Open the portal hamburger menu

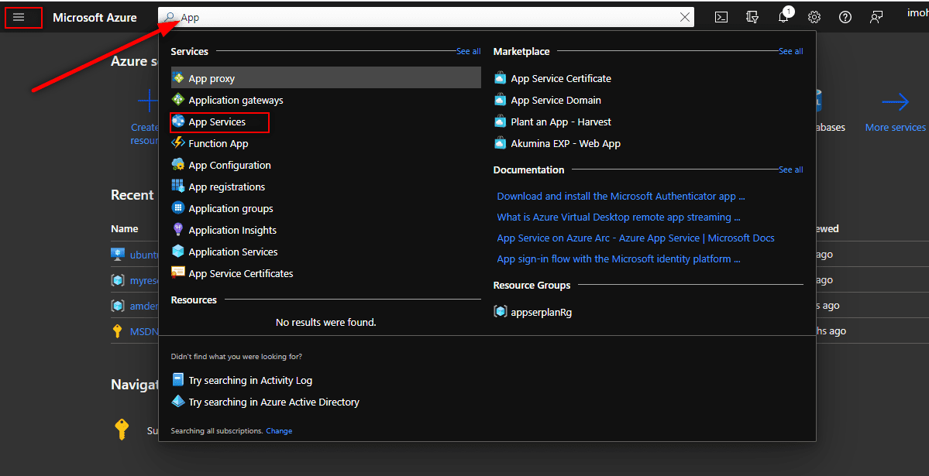19,17
